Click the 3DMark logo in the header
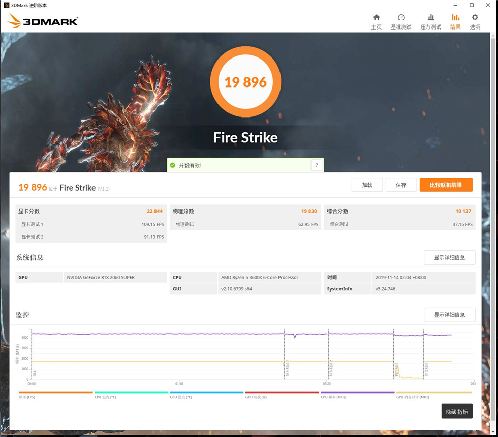The width and height of the screenshot is (498, 437). tap(44, 21)
